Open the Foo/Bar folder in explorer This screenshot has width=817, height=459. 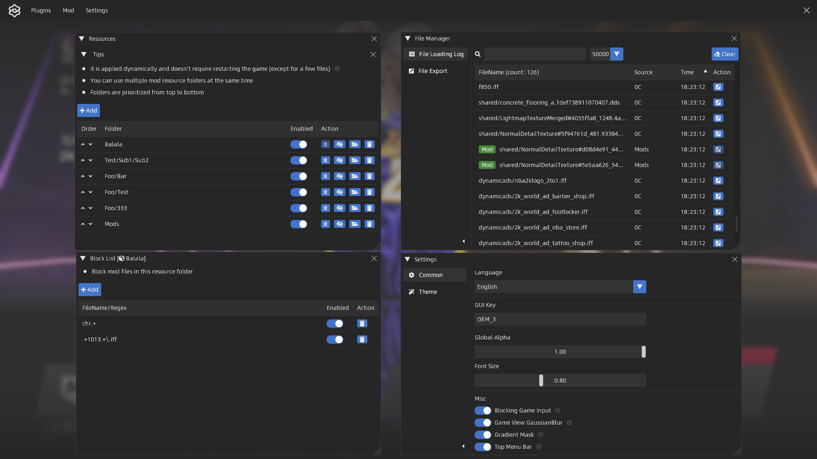click(355, 176)
